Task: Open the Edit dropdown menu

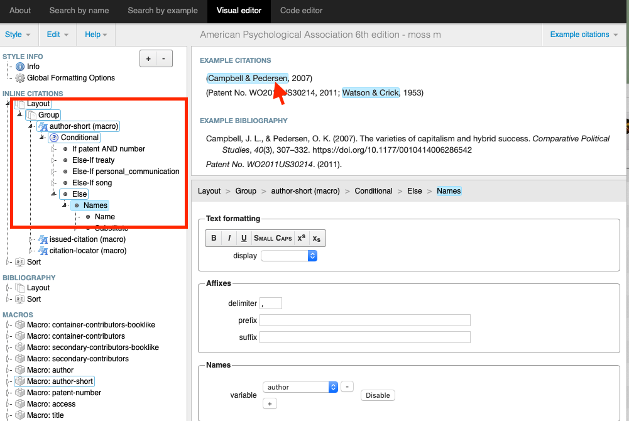Action: pos(58,35)
